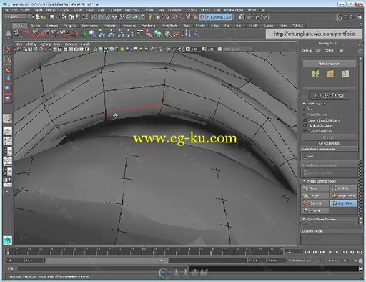Open the viewport renderer dropdown

tap(237, 49)
